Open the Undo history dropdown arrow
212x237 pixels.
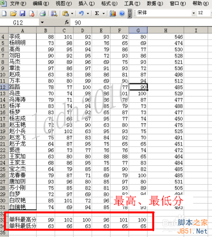tap(88, 14)
